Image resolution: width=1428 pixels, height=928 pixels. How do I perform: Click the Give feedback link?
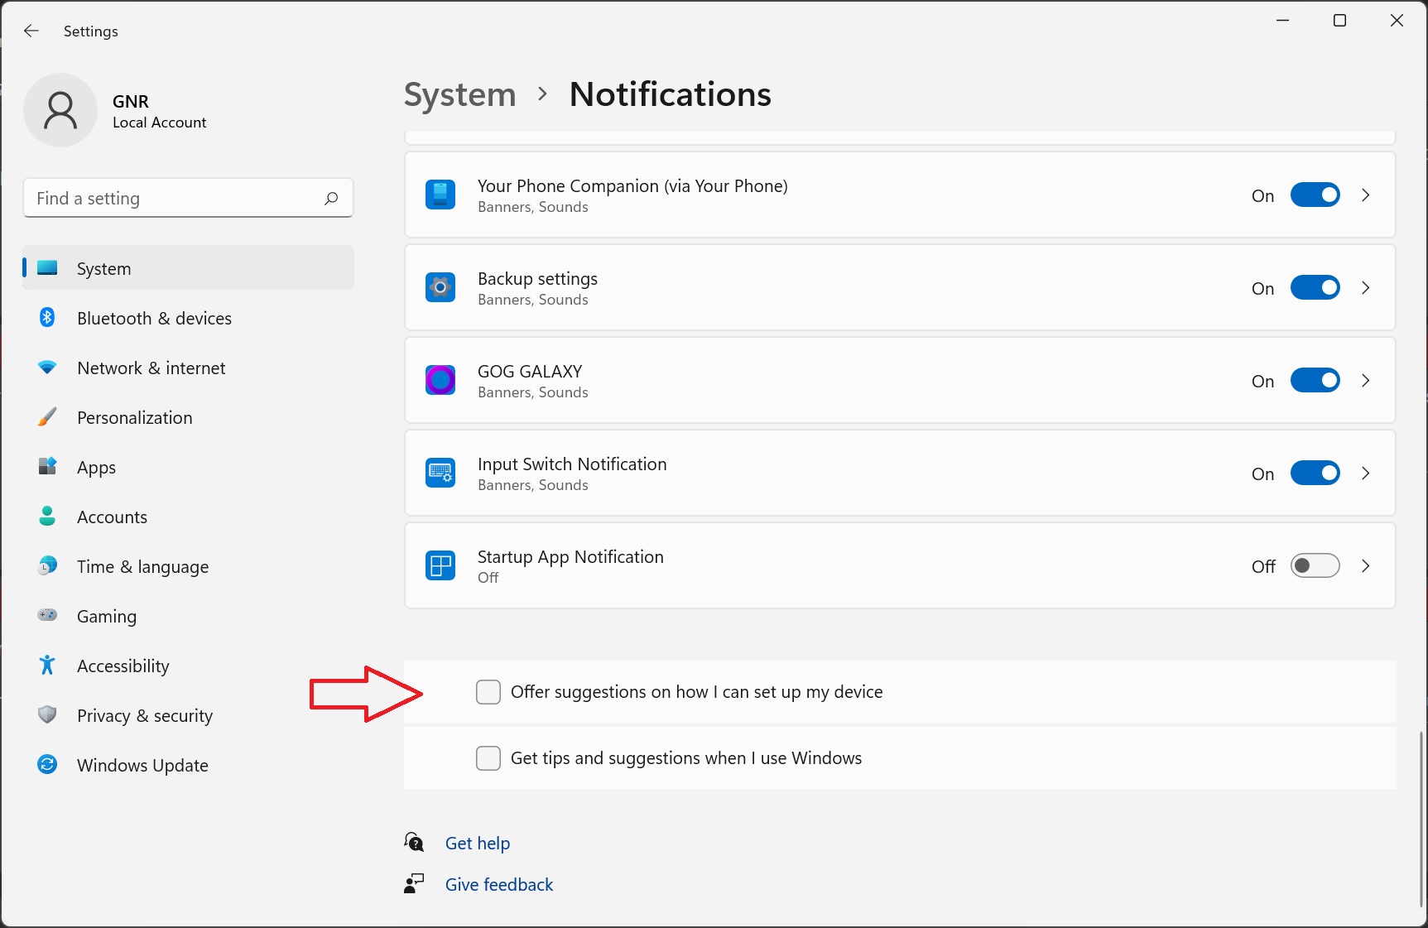(499, 885)
